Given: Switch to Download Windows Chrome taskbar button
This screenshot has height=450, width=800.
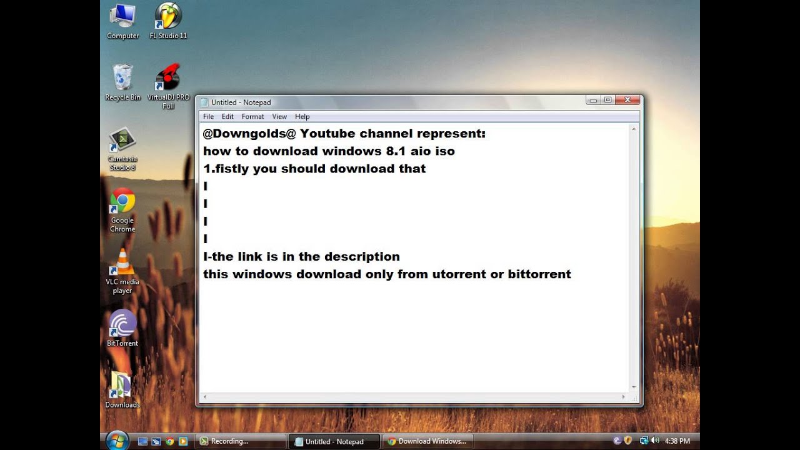Looking at the screenshot, I should click(428, 441).
